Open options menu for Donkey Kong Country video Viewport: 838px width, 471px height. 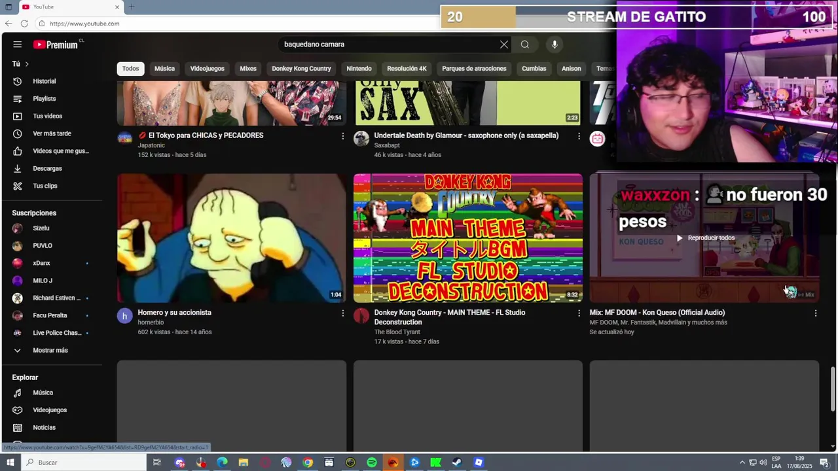(579, 313)
